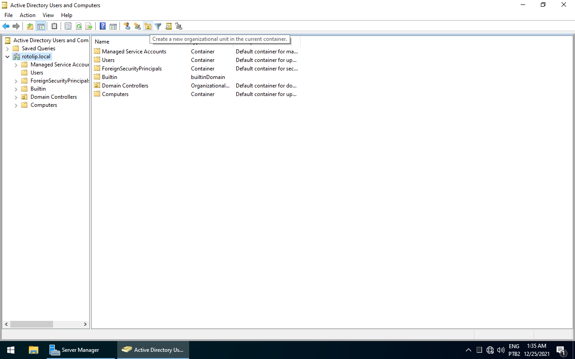575x359 pixels.
Task: Select Computers in the console tree
Action: (x=44, y=105)
